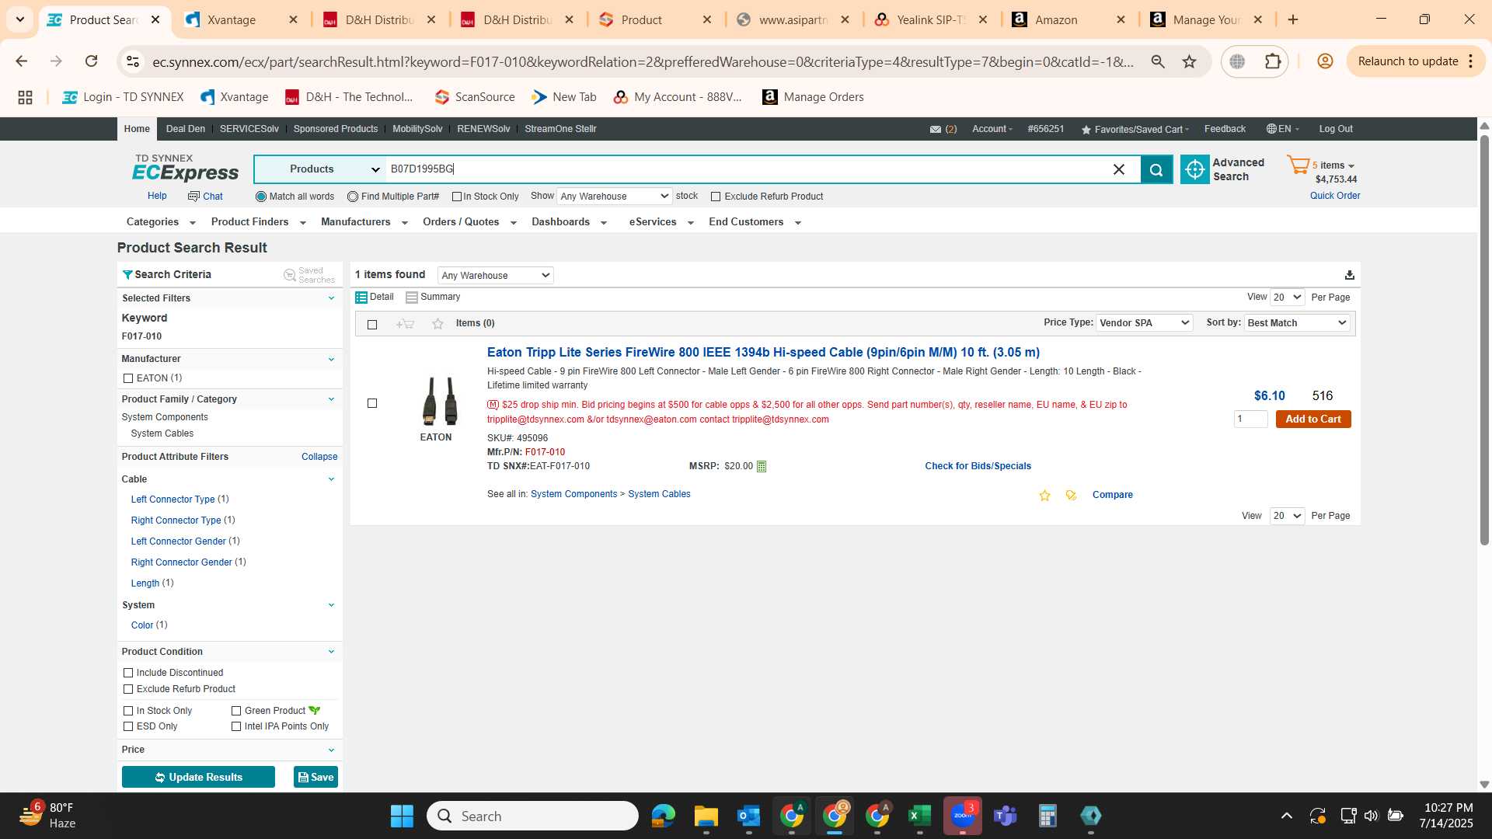Open the Deal Den nav item
The width and height of the screenshot is (1492, 839).
[186, 129]
